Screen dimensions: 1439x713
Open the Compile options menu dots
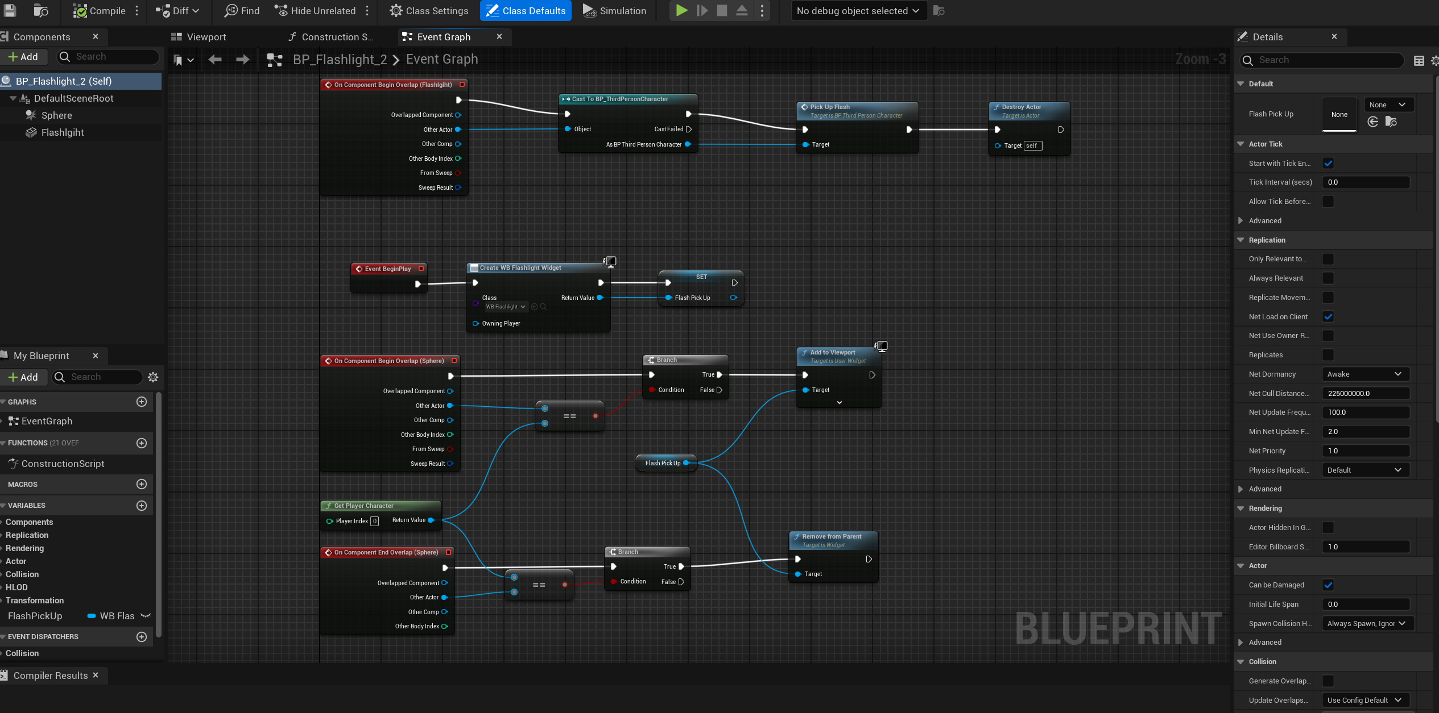tap(137, 11)
